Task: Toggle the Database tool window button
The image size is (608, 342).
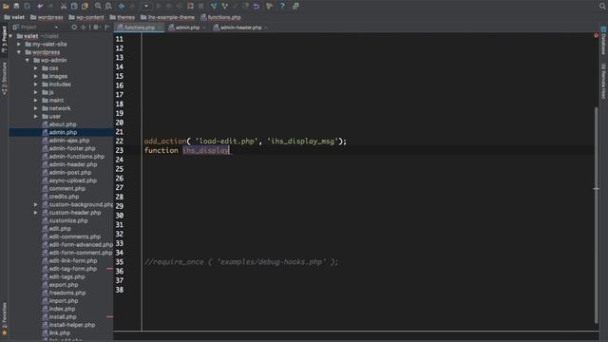Action: pos(603,41)
